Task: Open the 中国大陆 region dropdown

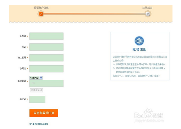Action: click(36, 78)
